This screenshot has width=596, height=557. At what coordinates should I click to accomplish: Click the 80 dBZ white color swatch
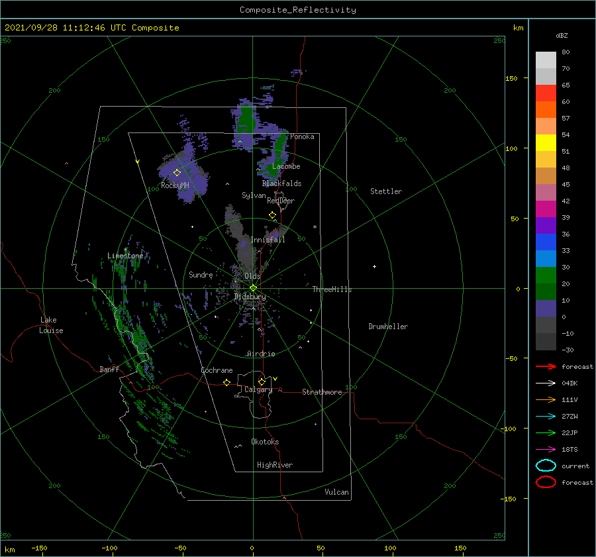pyautogui.click(x=546, y=60)
